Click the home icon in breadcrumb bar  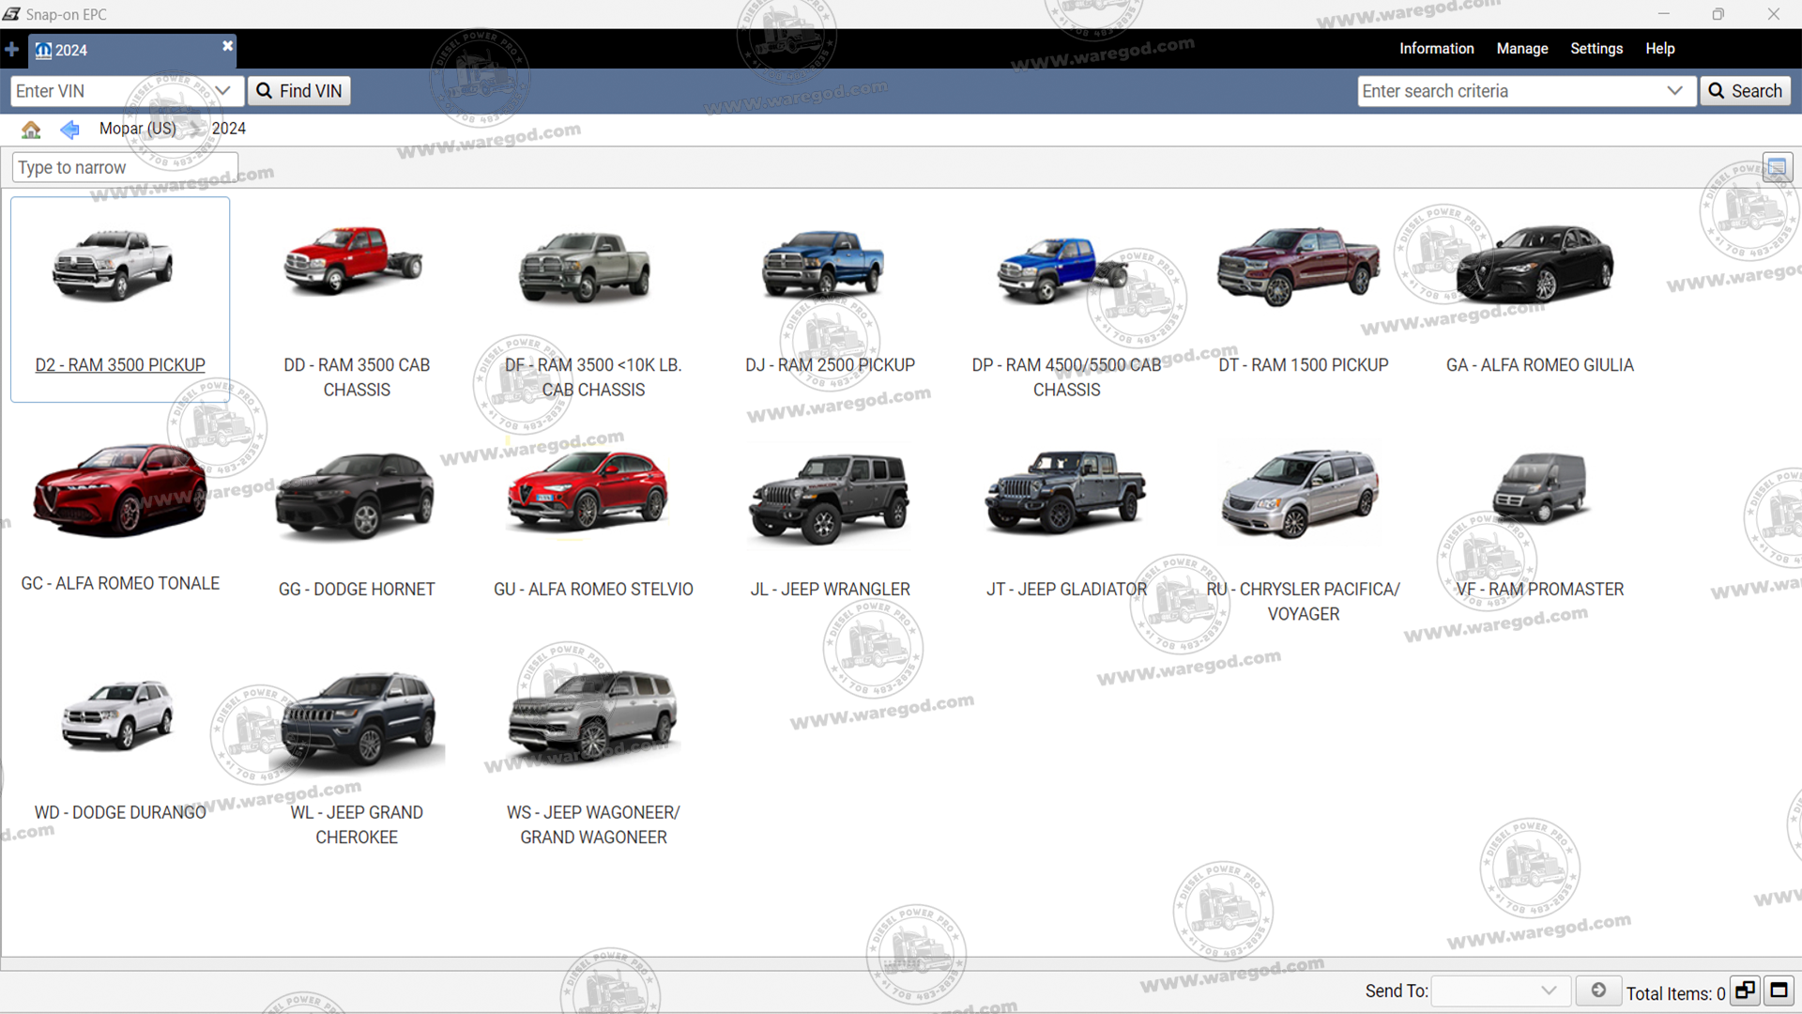click(31, 129)
